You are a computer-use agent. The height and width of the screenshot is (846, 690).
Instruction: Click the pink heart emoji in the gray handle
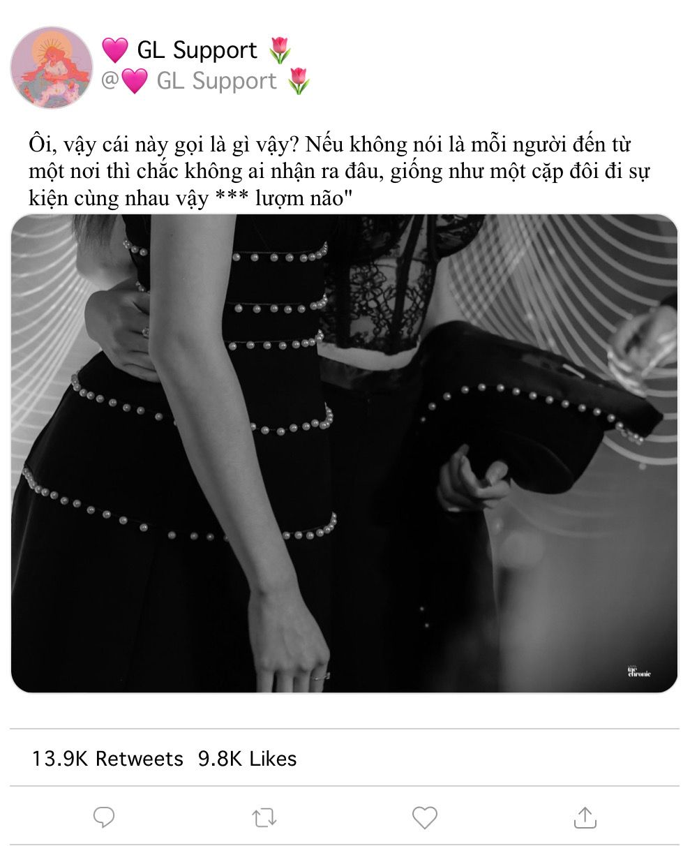135,81
